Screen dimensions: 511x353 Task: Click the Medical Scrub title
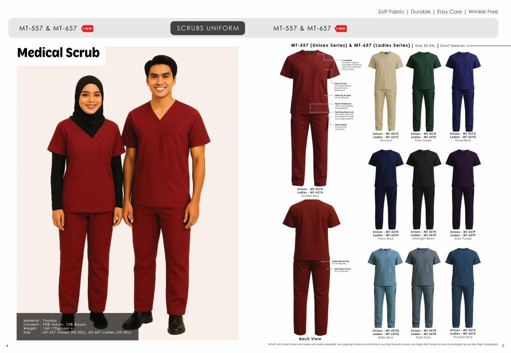coord(58,53)
